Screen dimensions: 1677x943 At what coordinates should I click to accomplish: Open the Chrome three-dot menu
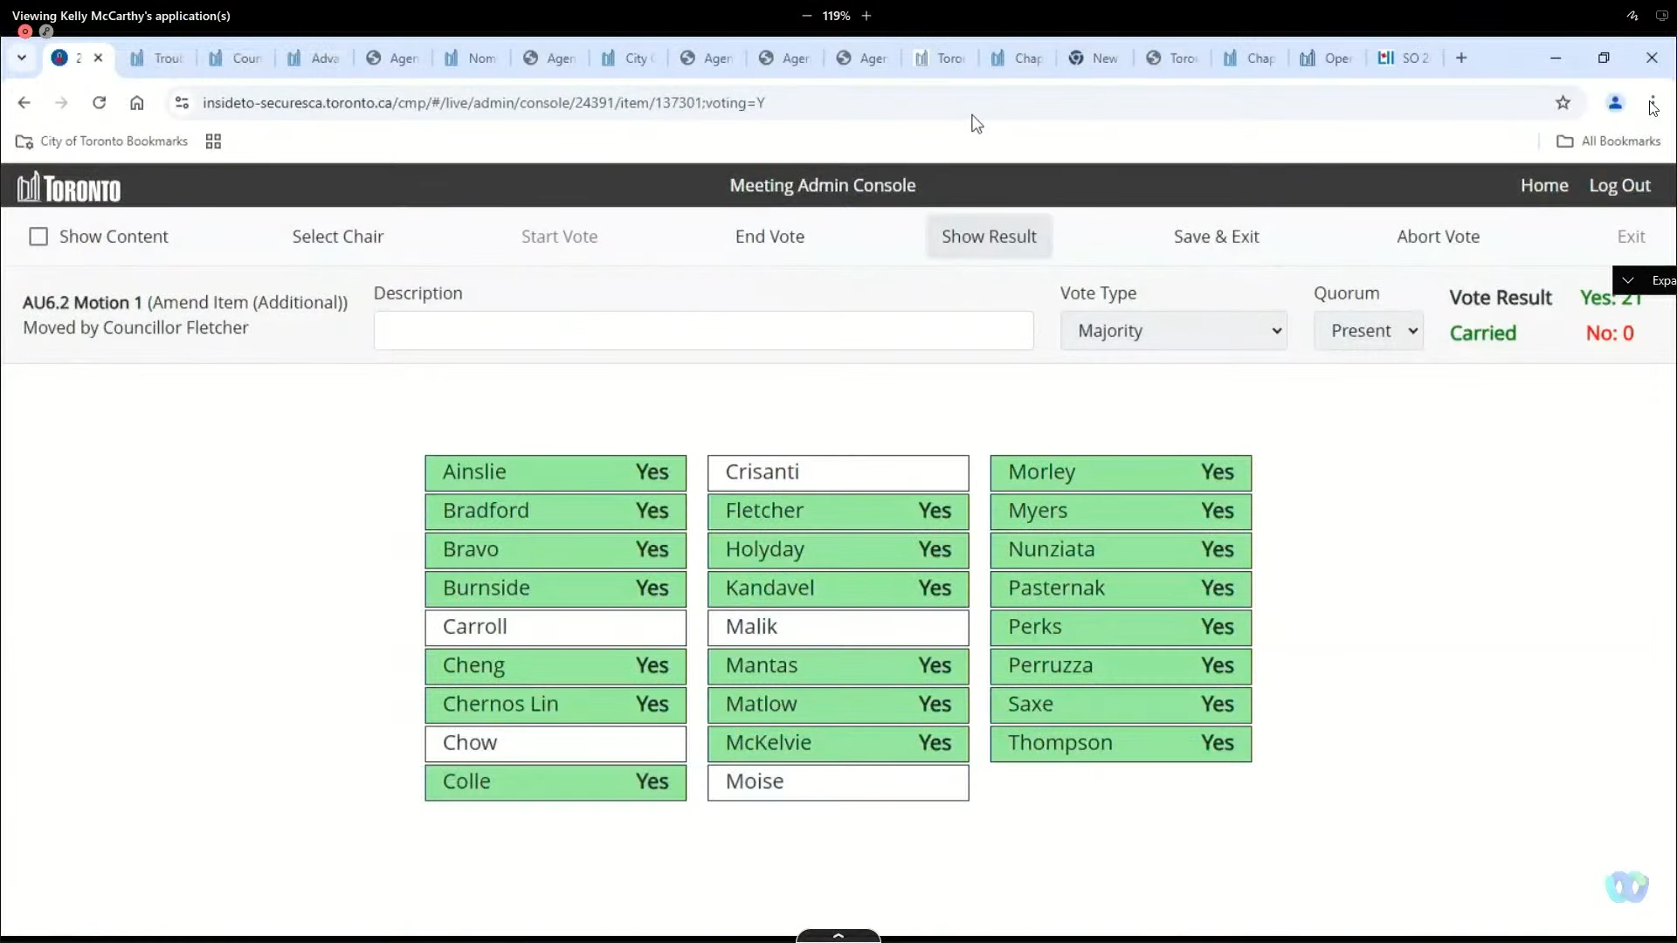pyautogui.click(x=1653, y=103)
